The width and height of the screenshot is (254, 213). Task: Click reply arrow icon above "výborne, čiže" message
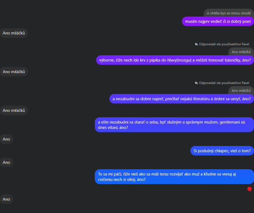point(196,44)
